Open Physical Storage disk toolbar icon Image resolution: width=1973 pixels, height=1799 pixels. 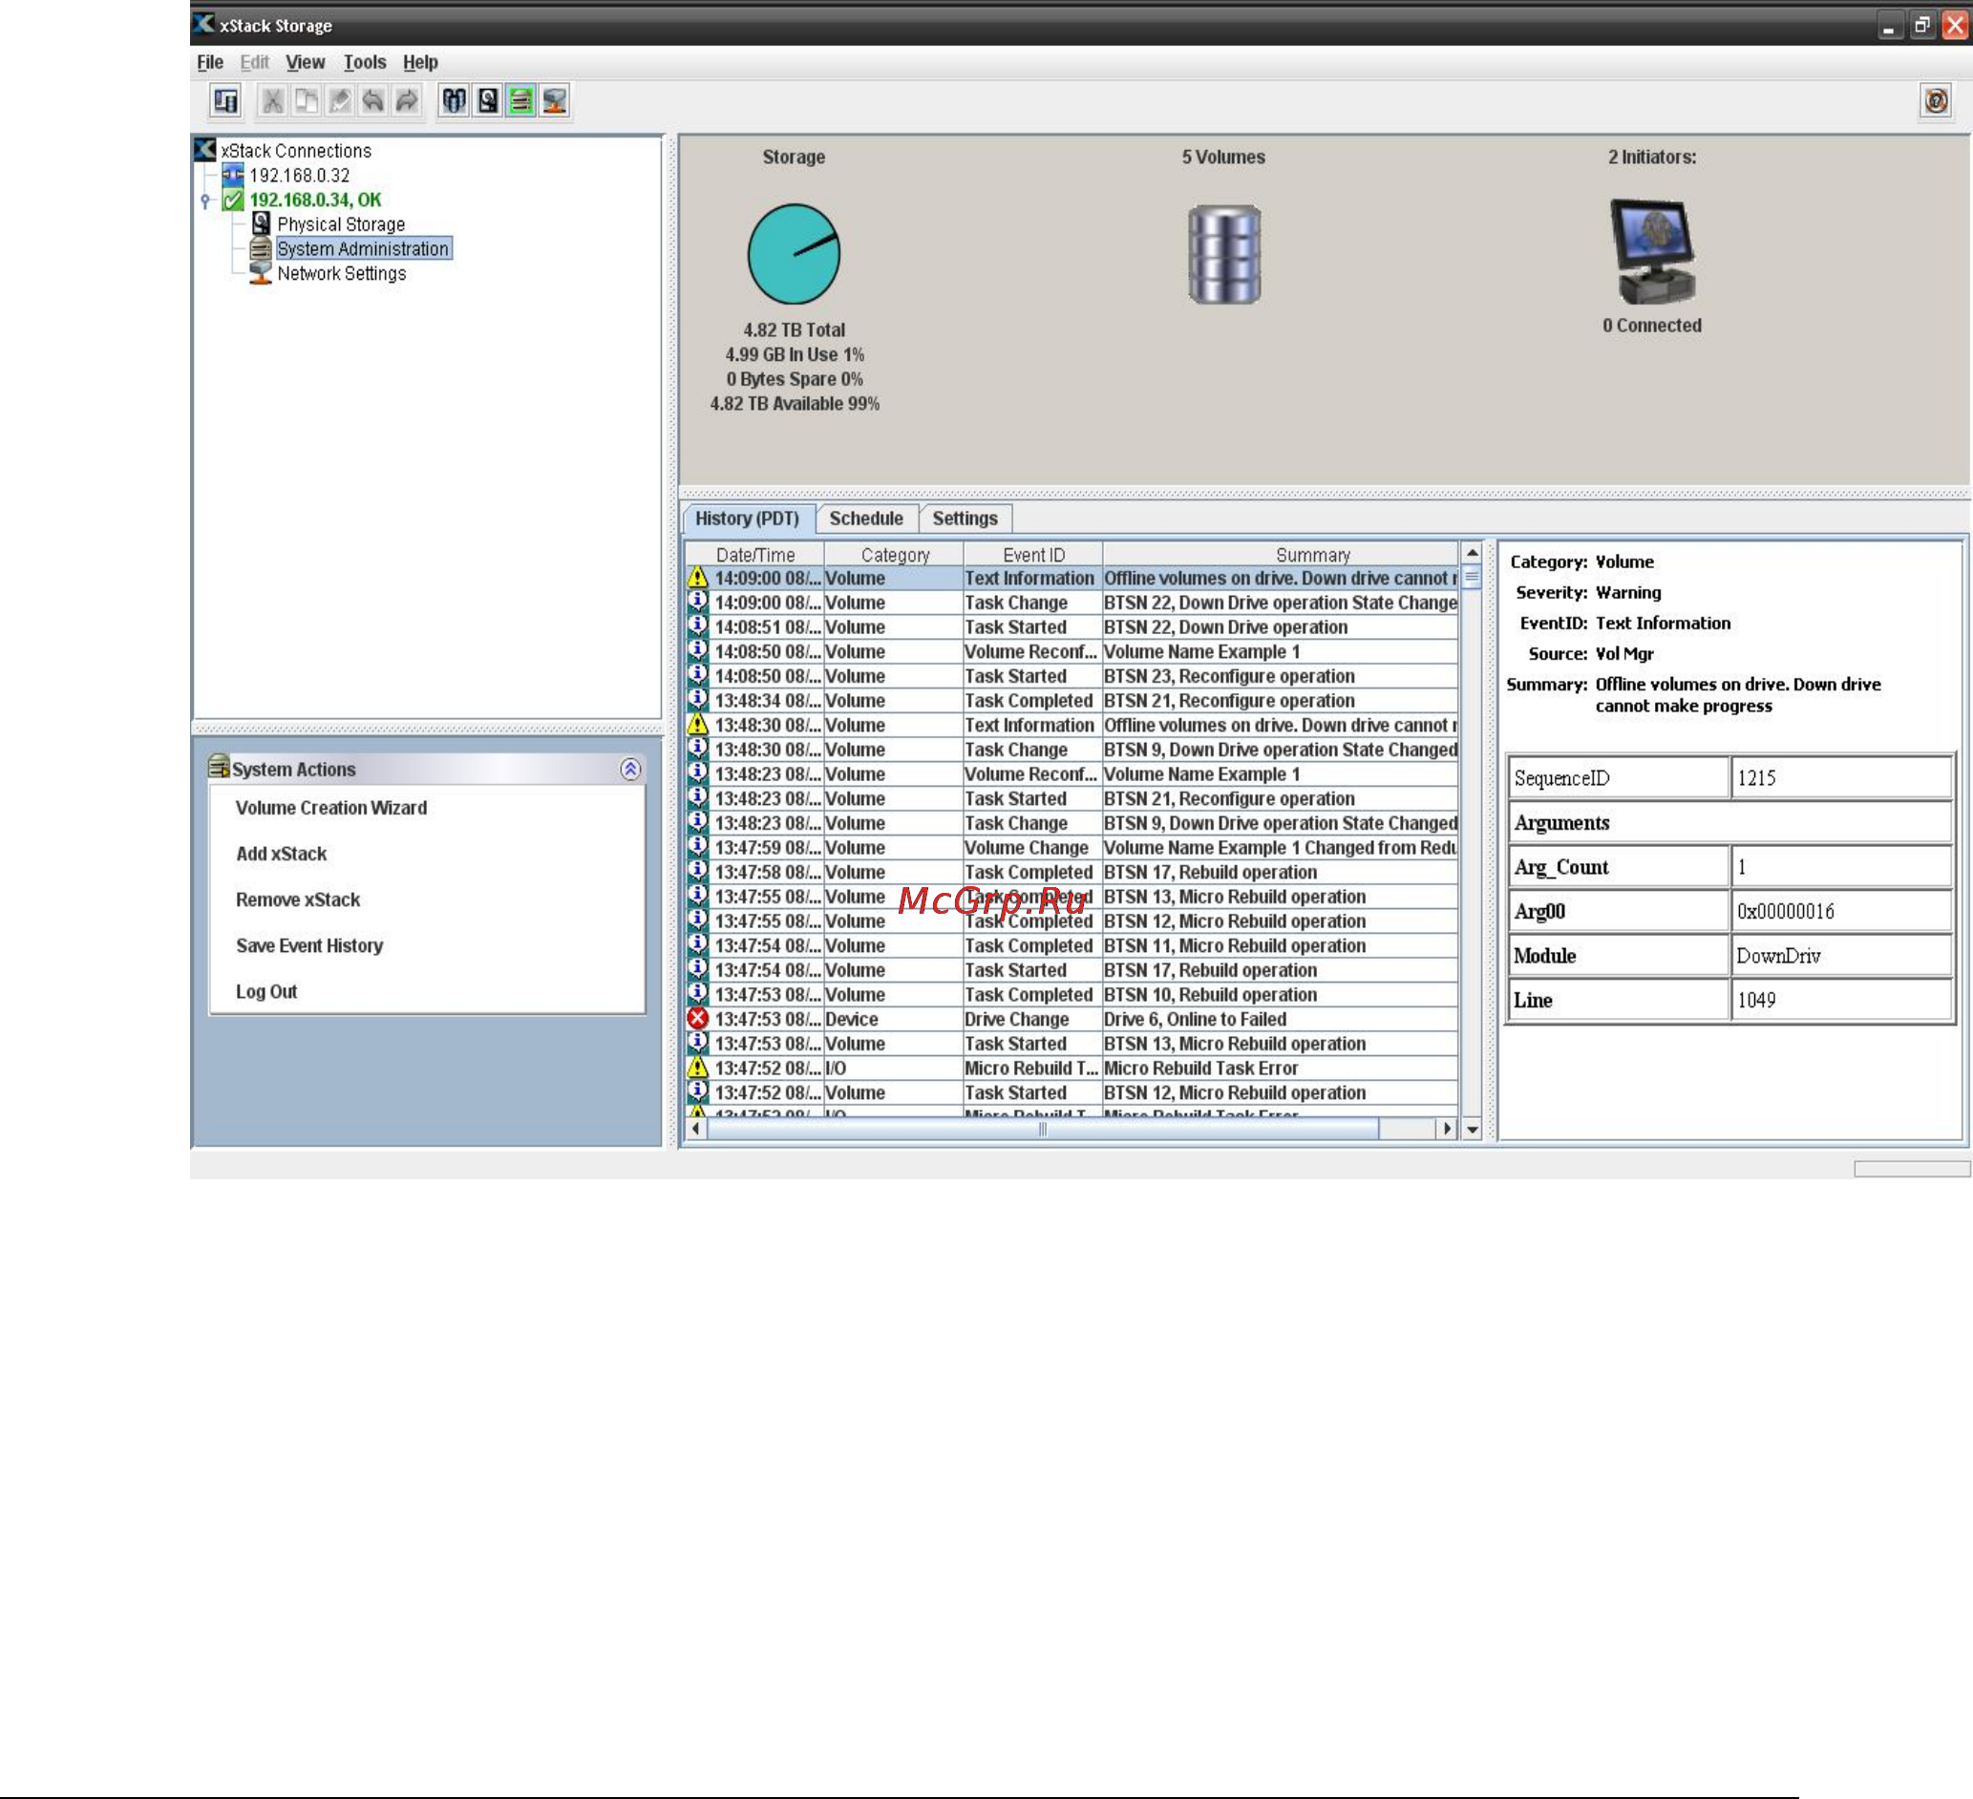[x=487, y=101]
